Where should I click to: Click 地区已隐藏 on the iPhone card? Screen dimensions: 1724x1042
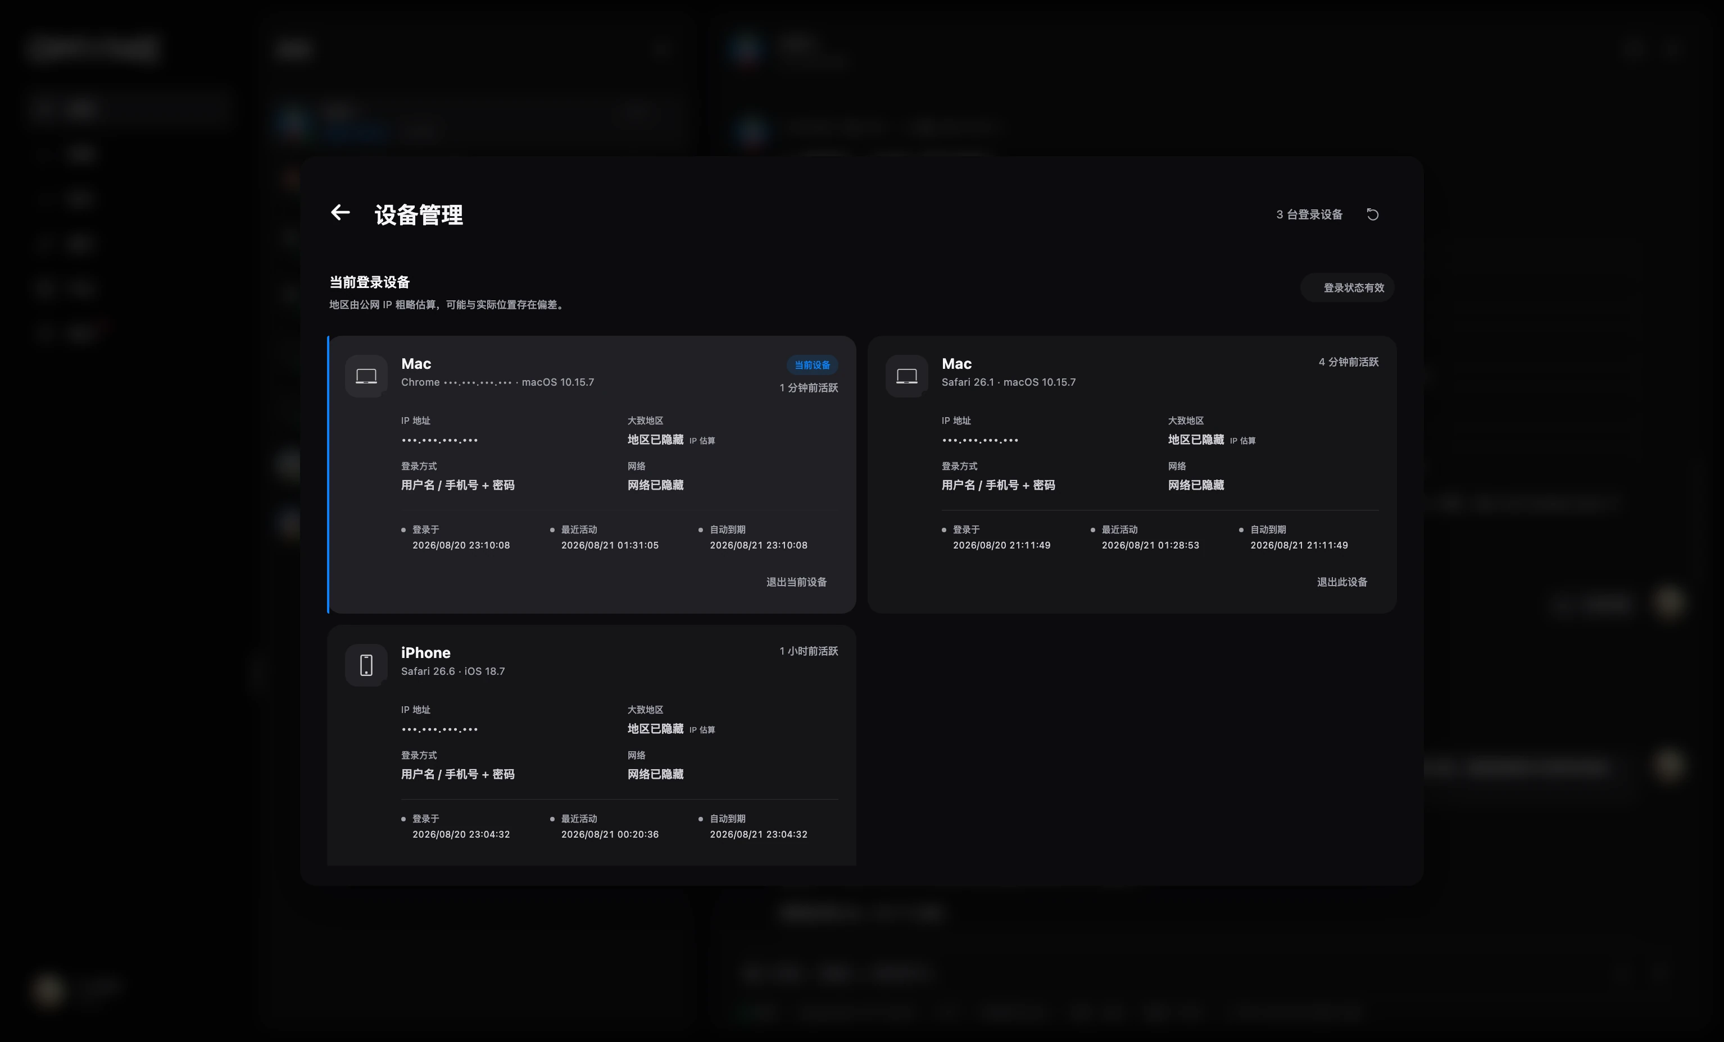655,729
